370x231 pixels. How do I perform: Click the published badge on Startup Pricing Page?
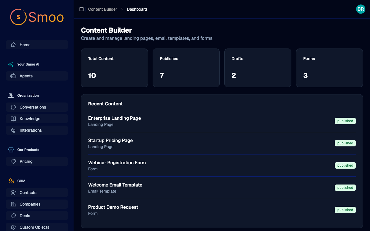pyautogui.click(x=345, y=143)
